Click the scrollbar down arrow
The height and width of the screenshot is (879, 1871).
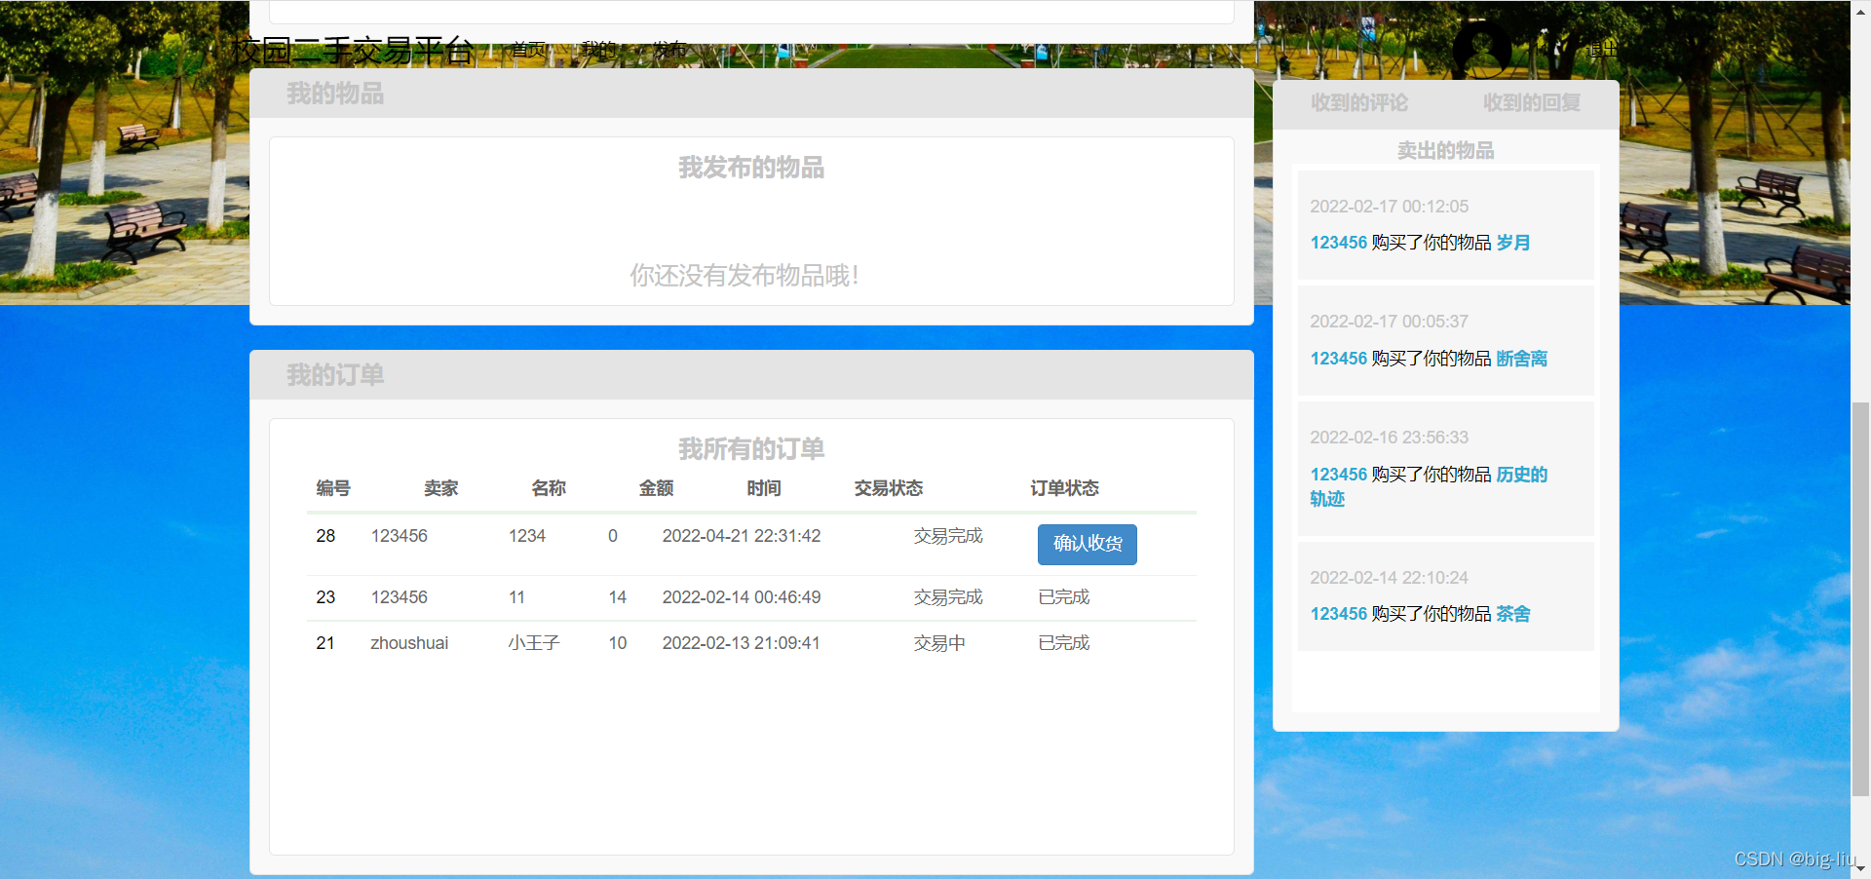1860,868
